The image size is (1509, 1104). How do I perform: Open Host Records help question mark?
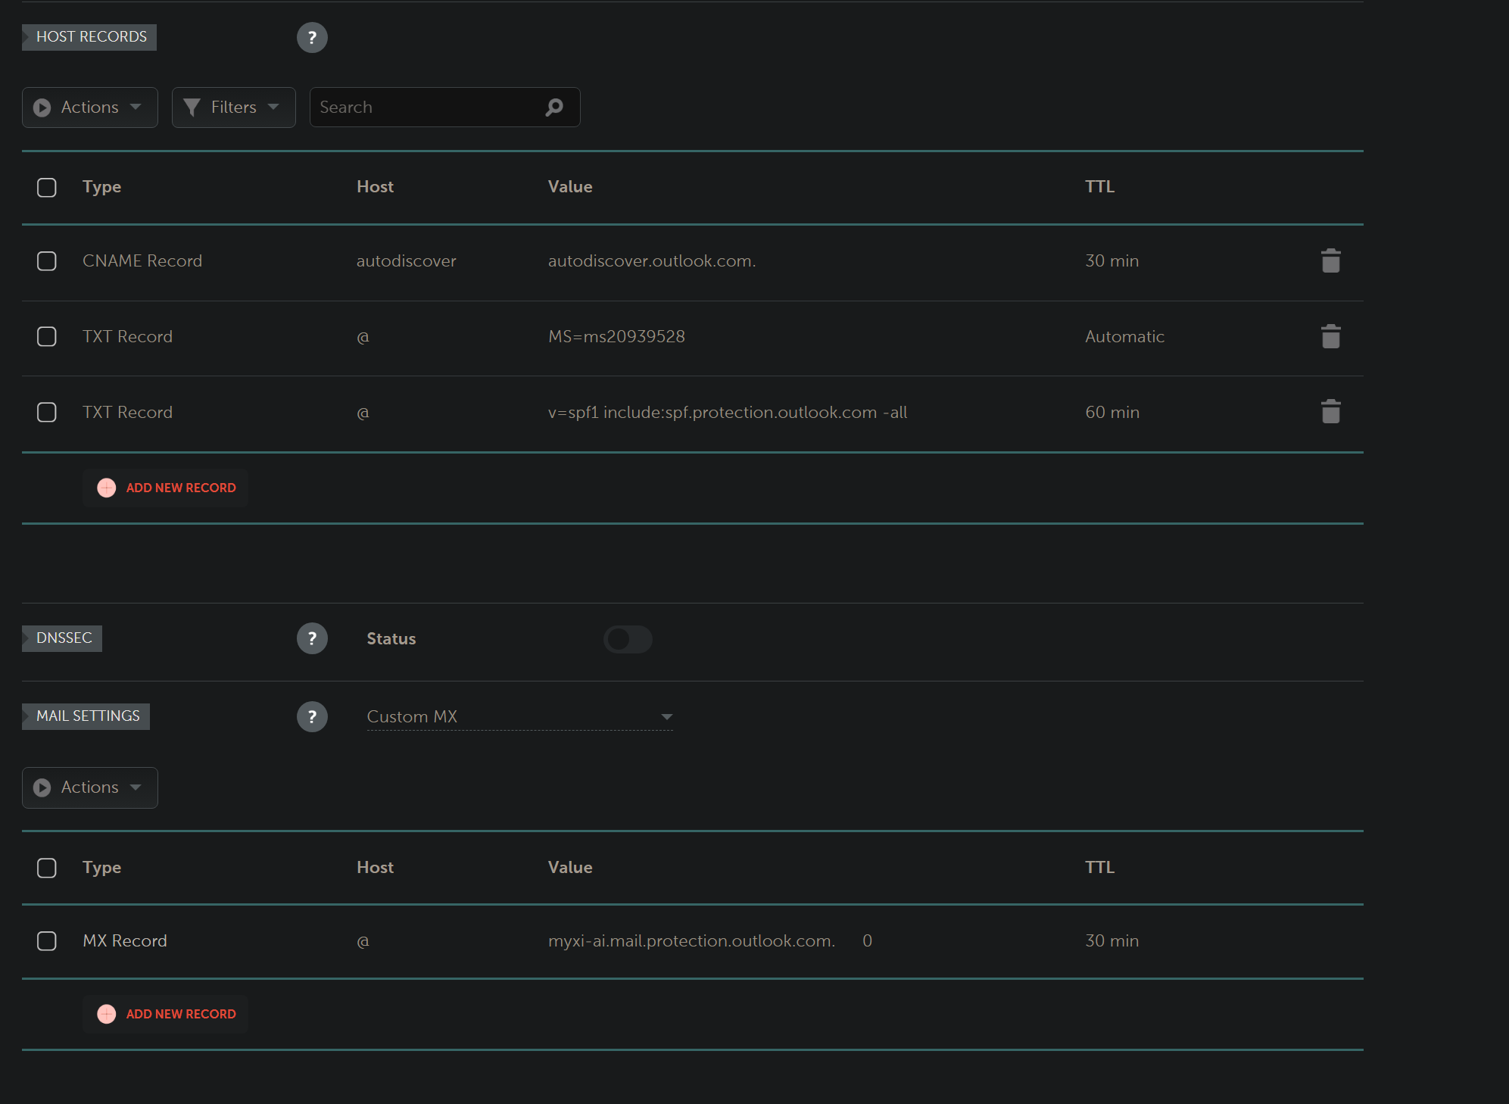point(312,37)
